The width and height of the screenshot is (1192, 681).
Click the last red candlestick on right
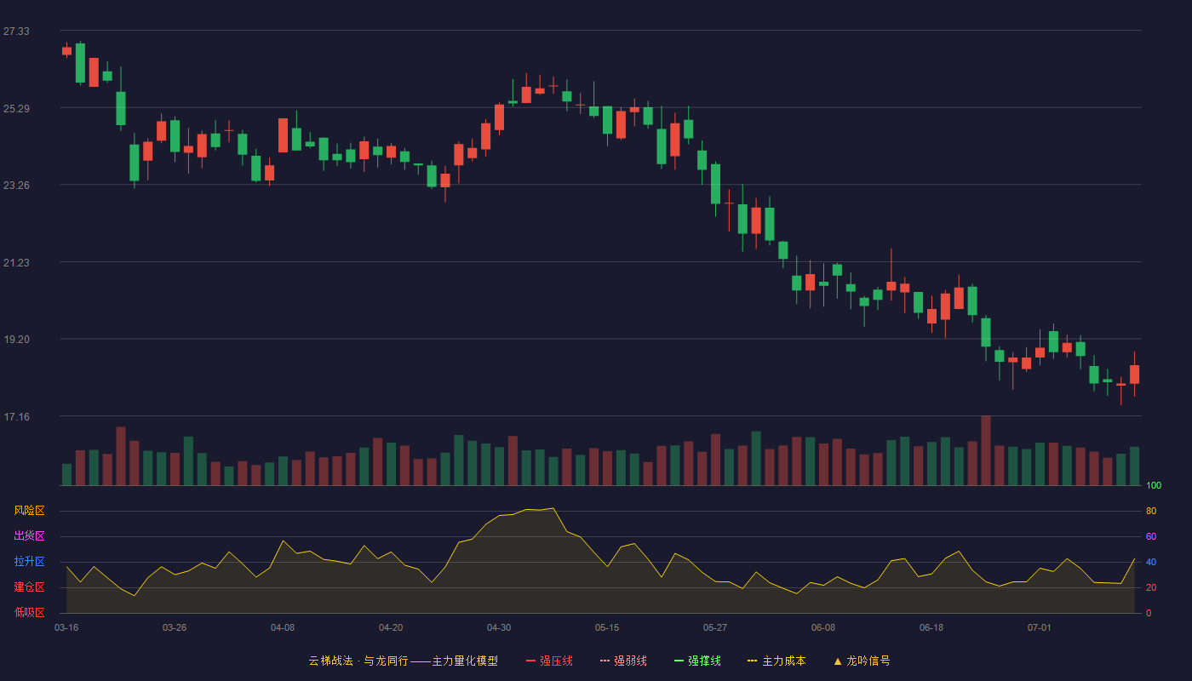(1134, 375)
